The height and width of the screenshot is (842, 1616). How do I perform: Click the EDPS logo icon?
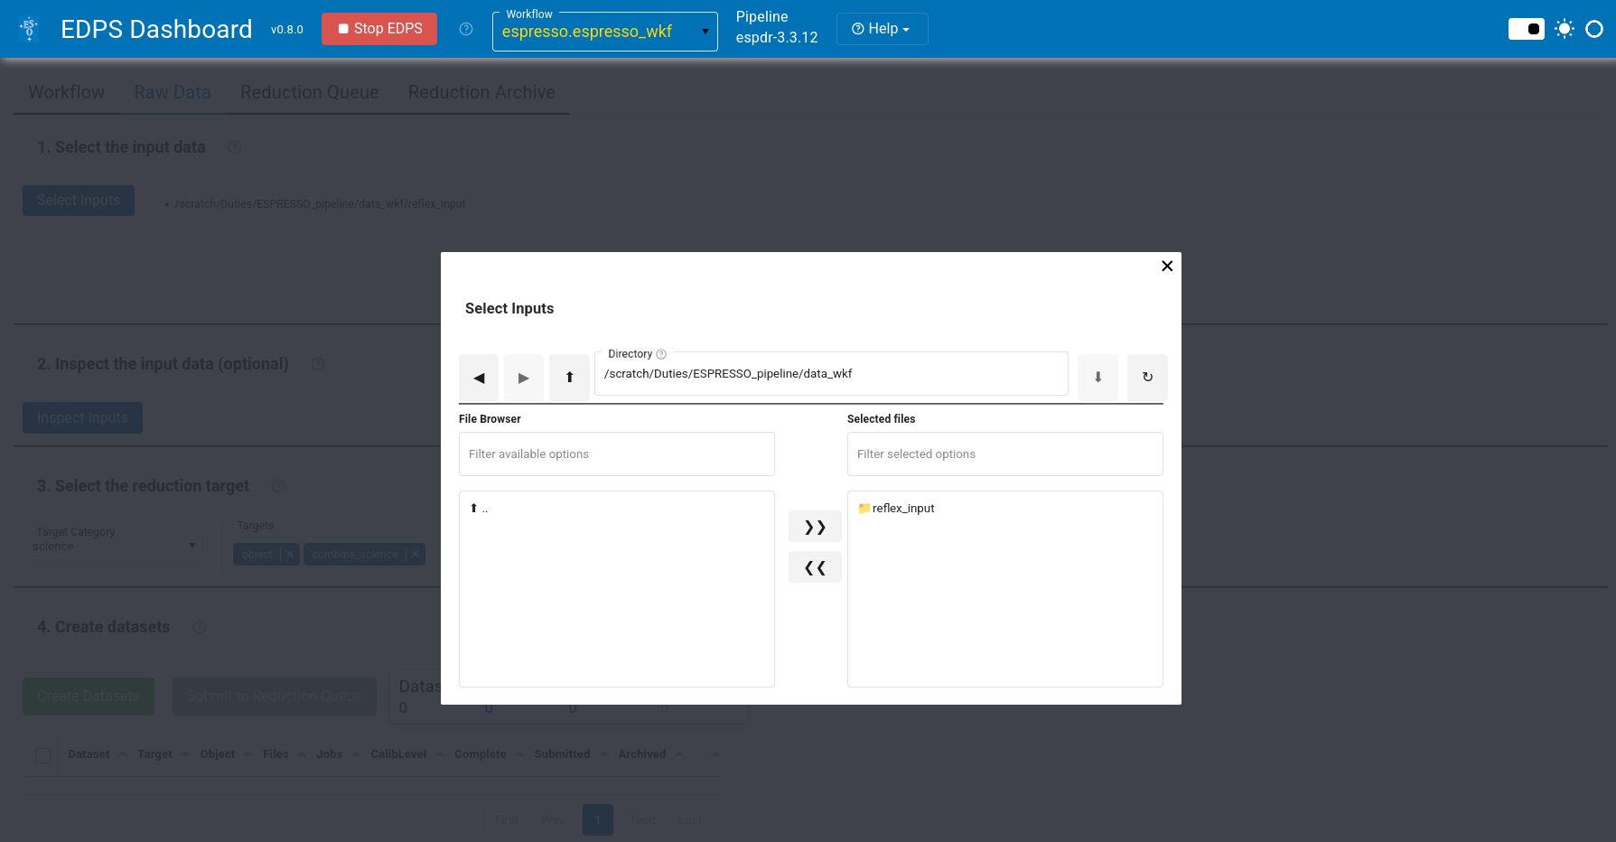[x=29, y=29]
